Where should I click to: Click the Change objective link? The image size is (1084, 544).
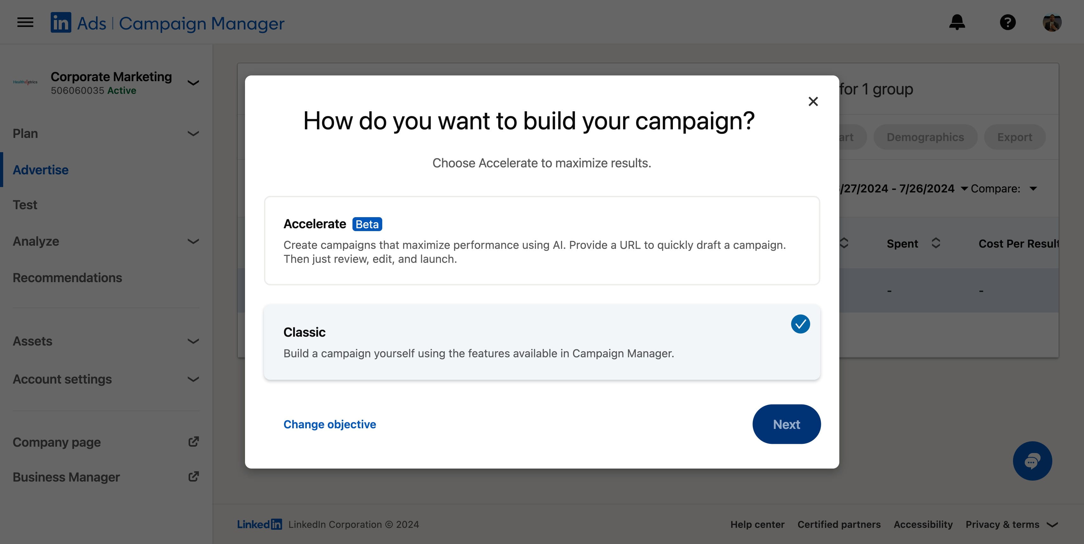[330, 424]
